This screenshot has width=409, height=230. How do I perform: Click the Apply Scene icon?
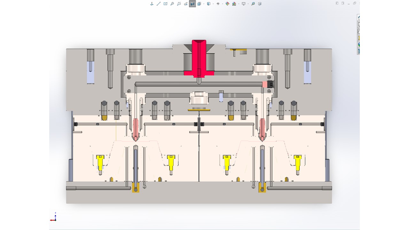point(234,4)
